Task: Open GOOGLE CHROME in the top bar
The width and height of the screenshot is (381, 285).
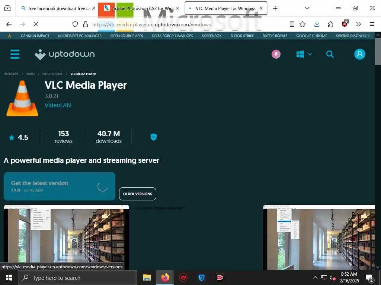Action: click(311, 36)
